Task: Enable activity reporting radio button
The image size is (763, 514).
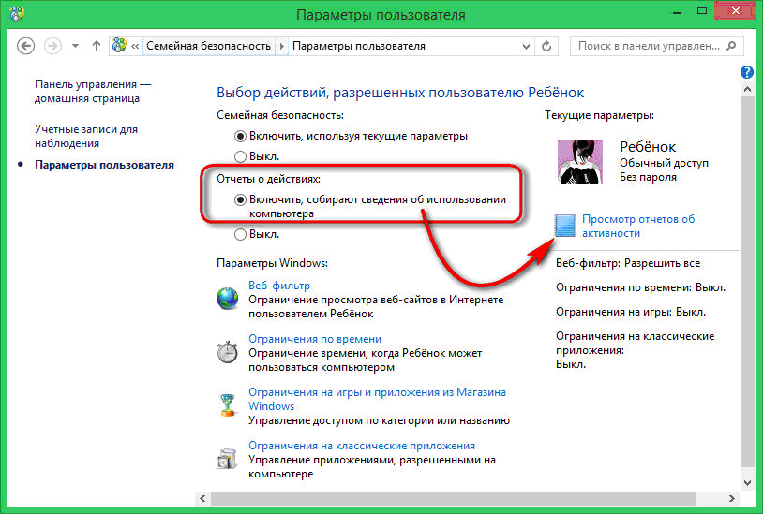Action: coord(240,199)
